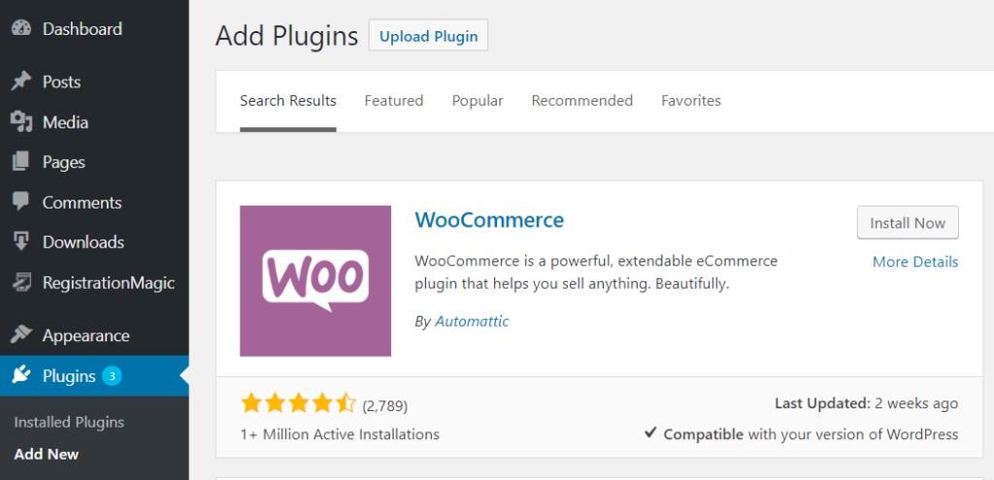Click the Upload Plugin button
Viewport: 994px width, 480px height.
pos(429,37)
